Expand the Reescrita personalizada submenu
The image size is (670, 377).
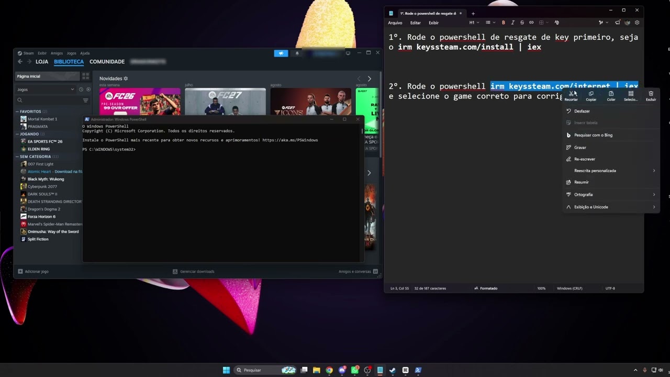pos(610,171)
